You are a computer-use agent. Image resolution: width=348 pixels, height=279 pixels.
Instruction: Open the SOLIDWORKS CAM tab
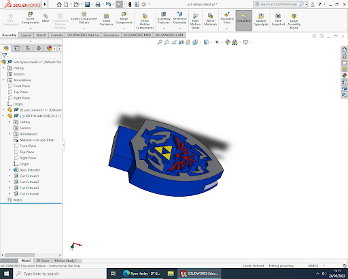(x=169, y=35)
